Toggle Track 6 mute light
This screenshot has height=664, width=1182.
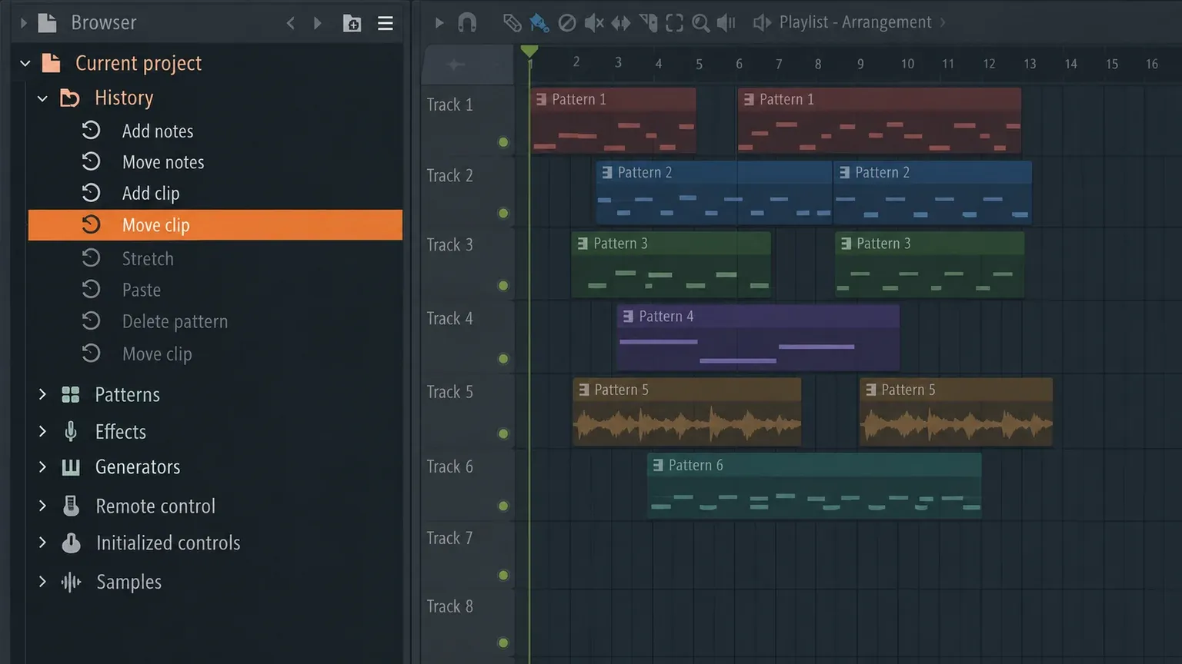[503, 506]
